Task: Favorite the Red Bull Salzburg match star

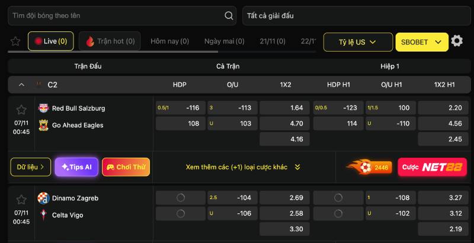Action: click(21, 110)
